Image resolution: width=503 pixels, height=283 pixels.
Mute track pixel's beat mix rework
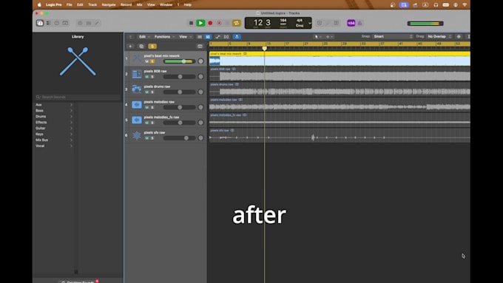(147, 61)
